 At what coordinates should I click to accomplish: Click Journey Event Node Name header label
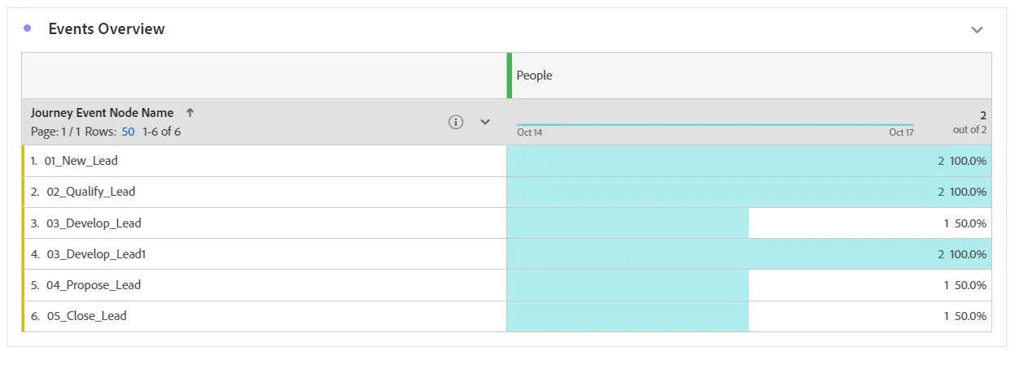[x=102, y=113]
